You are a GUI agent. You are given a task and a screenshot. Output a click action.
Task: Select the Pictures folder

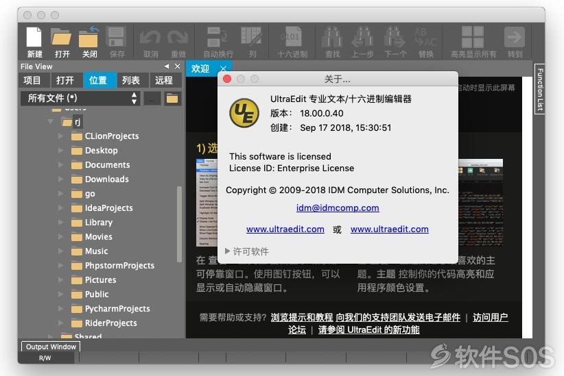pos(93,279)
